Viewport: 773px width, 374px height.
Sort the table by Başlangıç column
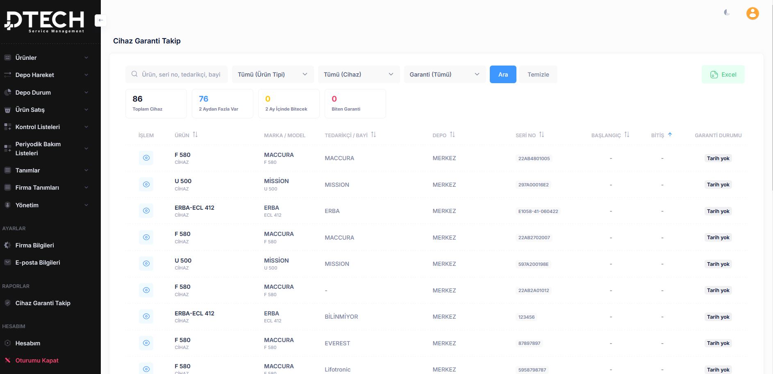pyautogui.click(x=627, y=135)
